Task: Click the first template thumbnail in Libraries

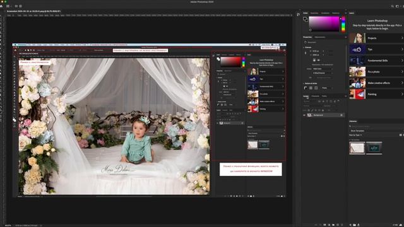Action: [357, 148]
